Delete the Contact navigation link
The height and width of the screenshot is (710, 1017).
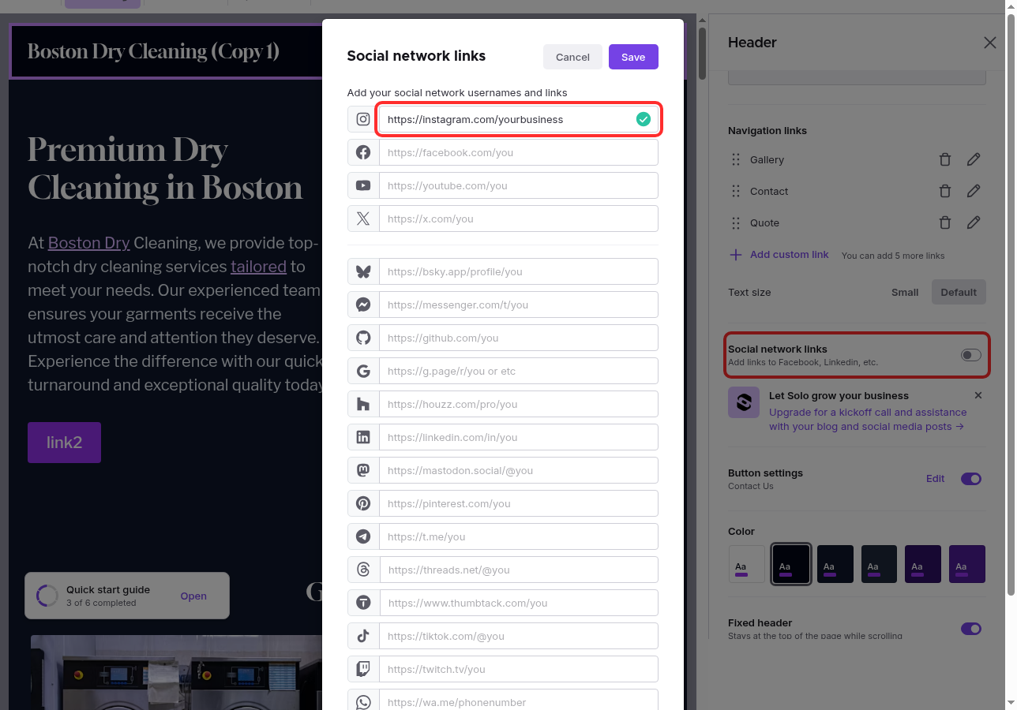pyautogui.click(x=945, y=191)
